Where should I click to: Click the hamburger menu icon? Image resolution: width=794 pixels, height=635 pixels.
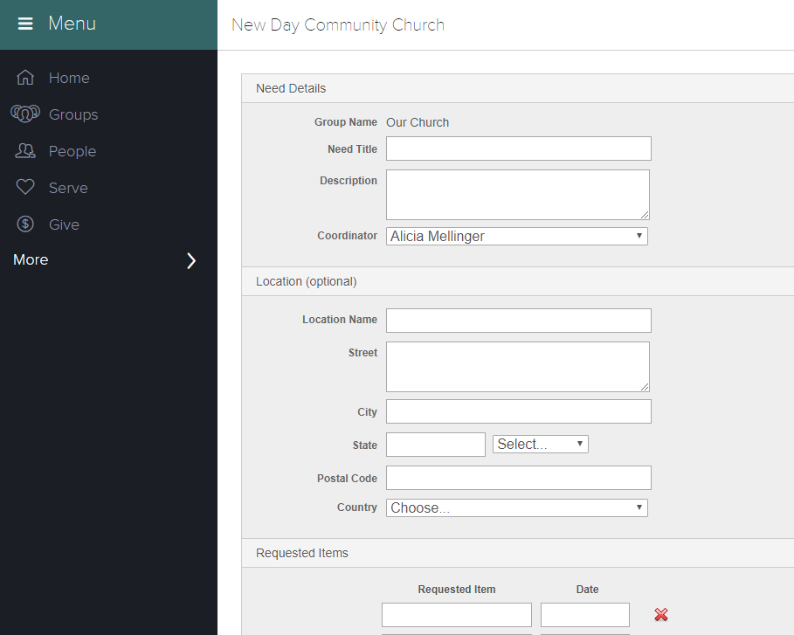(x=25, y=24)
